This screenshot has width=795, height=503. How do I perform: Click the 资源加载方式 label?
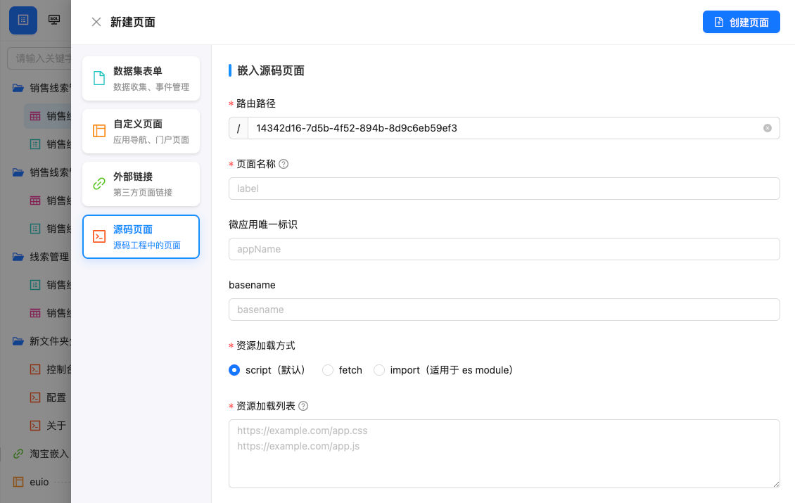pyautogui.click(x=266, y=345)
